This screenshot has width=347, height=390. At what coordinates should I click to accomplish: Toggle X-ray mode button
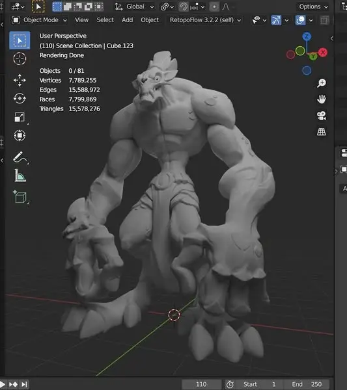coord(324,20)
